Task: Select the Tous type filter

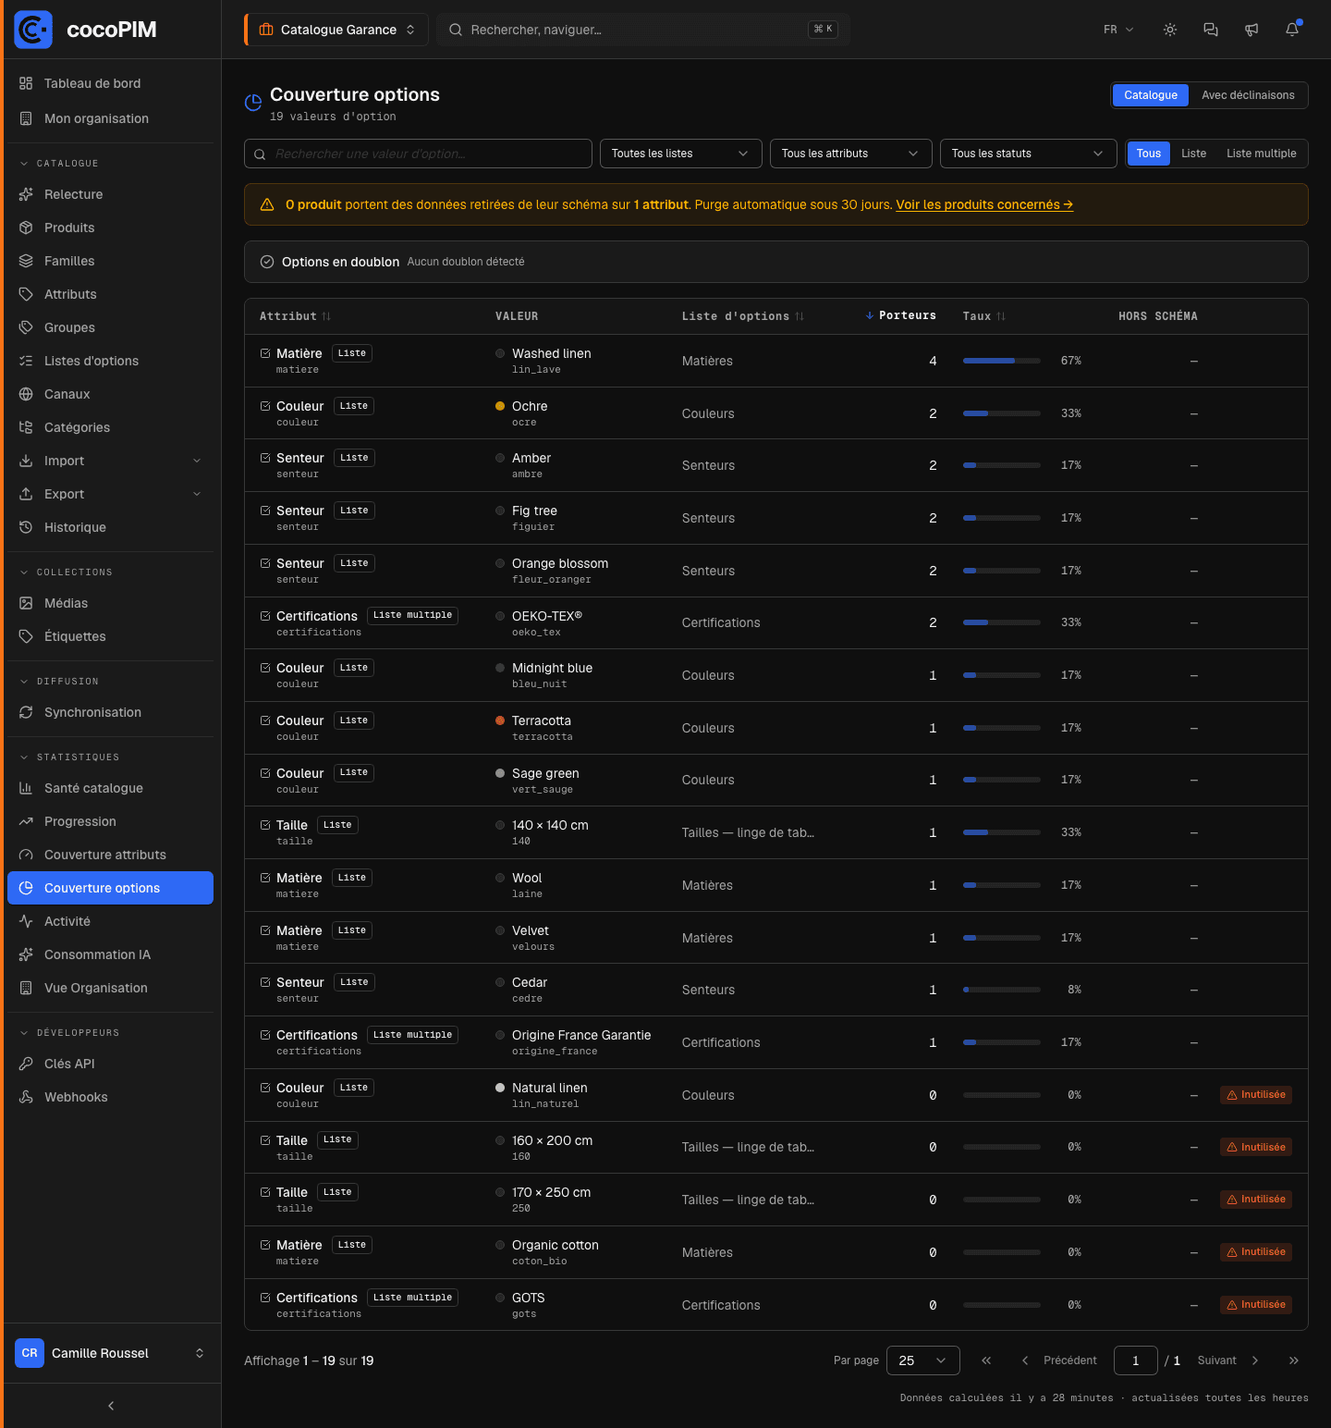Action: coord(1149,154)
